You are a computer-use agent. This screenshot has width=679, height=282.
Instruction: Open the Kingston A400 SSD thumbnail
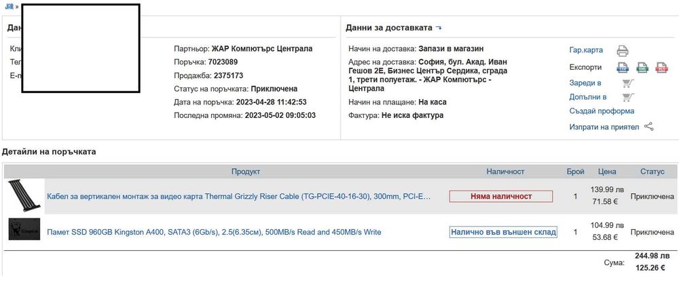(x=24, y=229)
